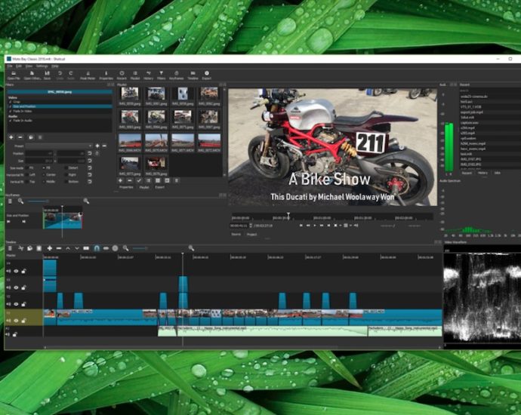Select the Bottom vertical fit radio button
This screenshot has height=415, width=521.
[x=66, y=182]
